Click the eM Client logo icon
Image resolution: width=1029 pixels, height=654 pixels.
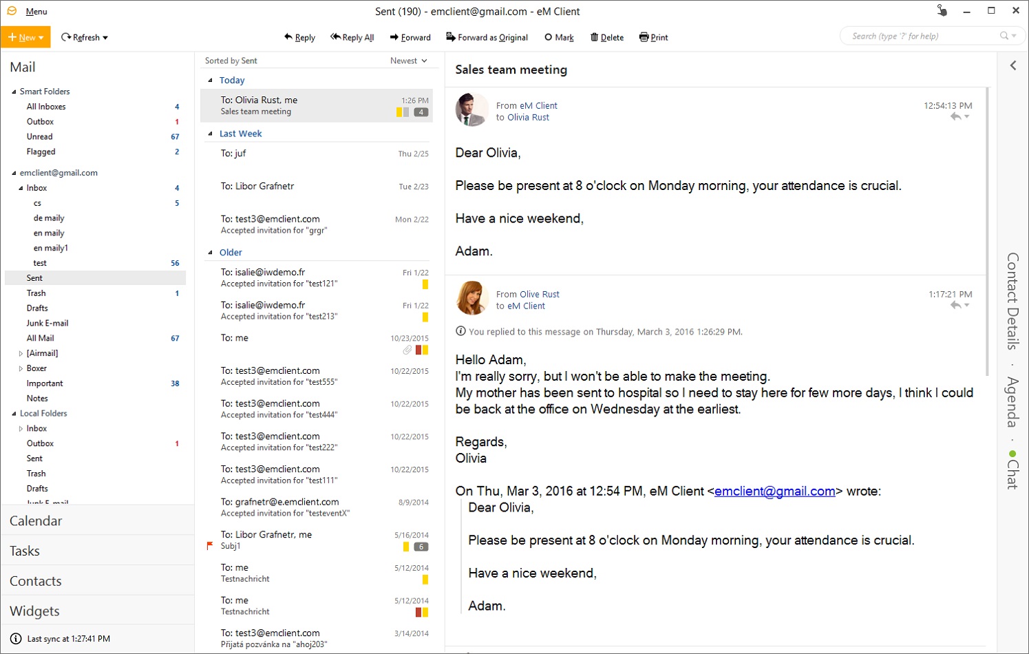12,11
